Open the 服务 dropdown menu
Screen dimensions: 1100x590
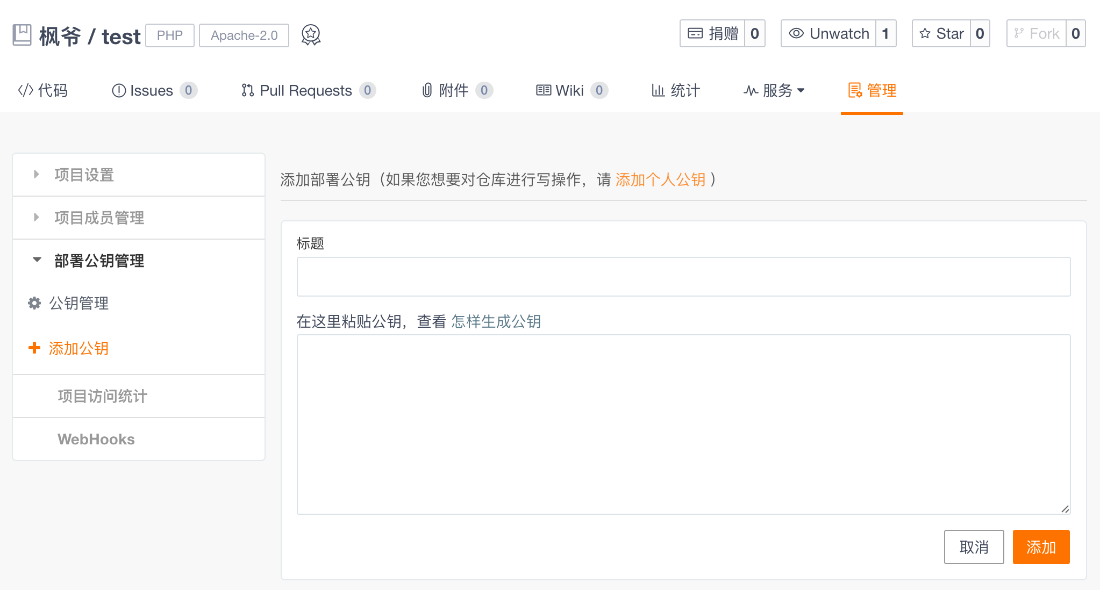[x=774, y=90]
